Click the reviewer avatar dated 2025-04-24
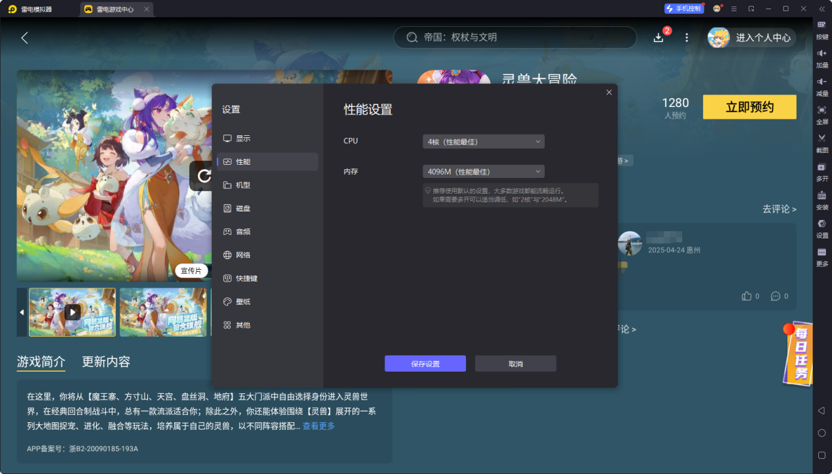The width and height of the screenshot is (832, 474). 630,243
